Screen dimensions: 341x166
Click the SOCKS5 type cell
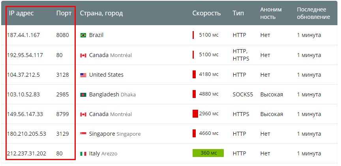243,94
